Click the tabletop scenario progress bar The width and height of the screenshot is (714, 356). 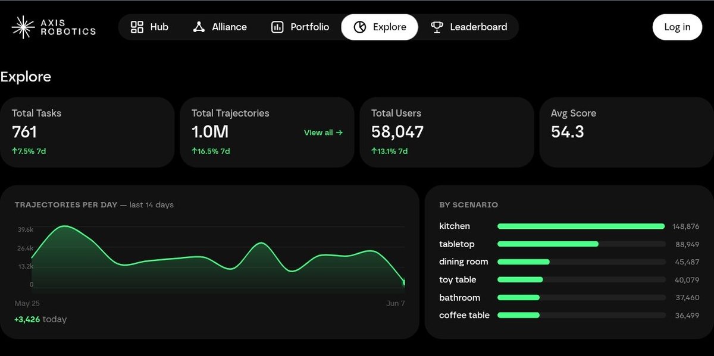(581, 244)
